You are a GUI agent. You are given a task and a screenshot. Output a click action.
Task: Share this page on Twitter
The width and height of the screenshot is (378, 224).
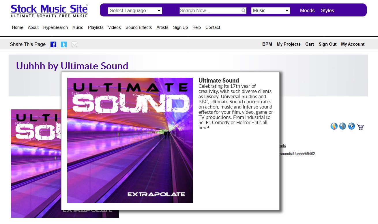[64, 44]
